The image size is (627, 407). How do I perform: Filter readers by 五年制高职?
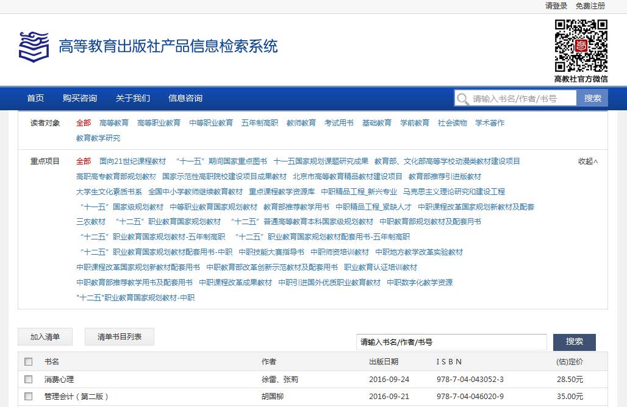click(260, 123)
